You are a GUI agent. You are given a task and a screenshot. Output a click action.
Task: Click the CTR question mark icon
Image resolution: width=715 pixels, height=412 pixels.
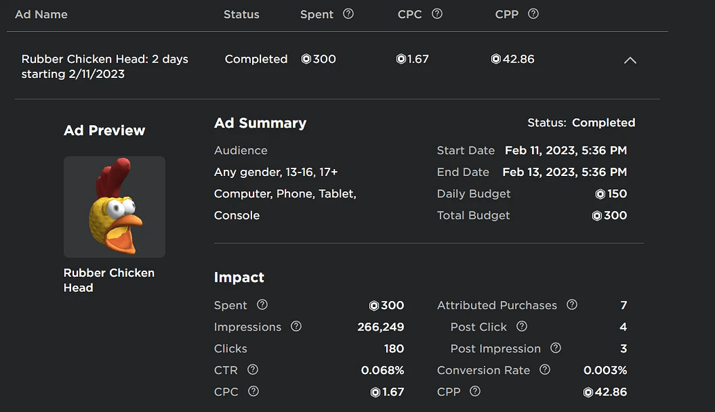[x=253, y=370]
